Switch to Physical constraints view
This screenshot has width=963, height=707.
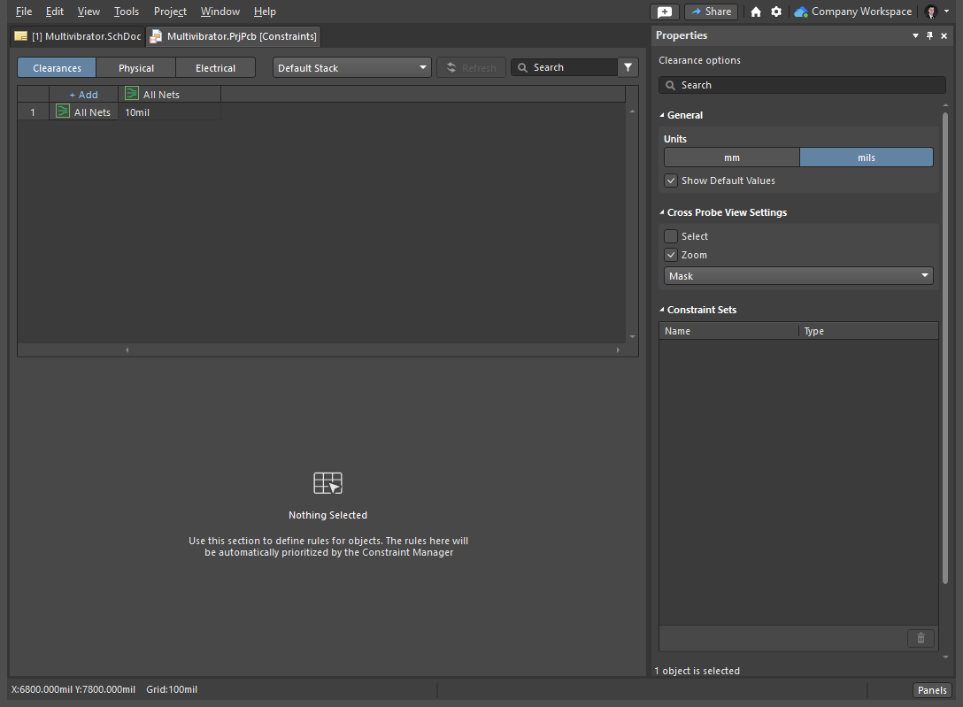136,68
